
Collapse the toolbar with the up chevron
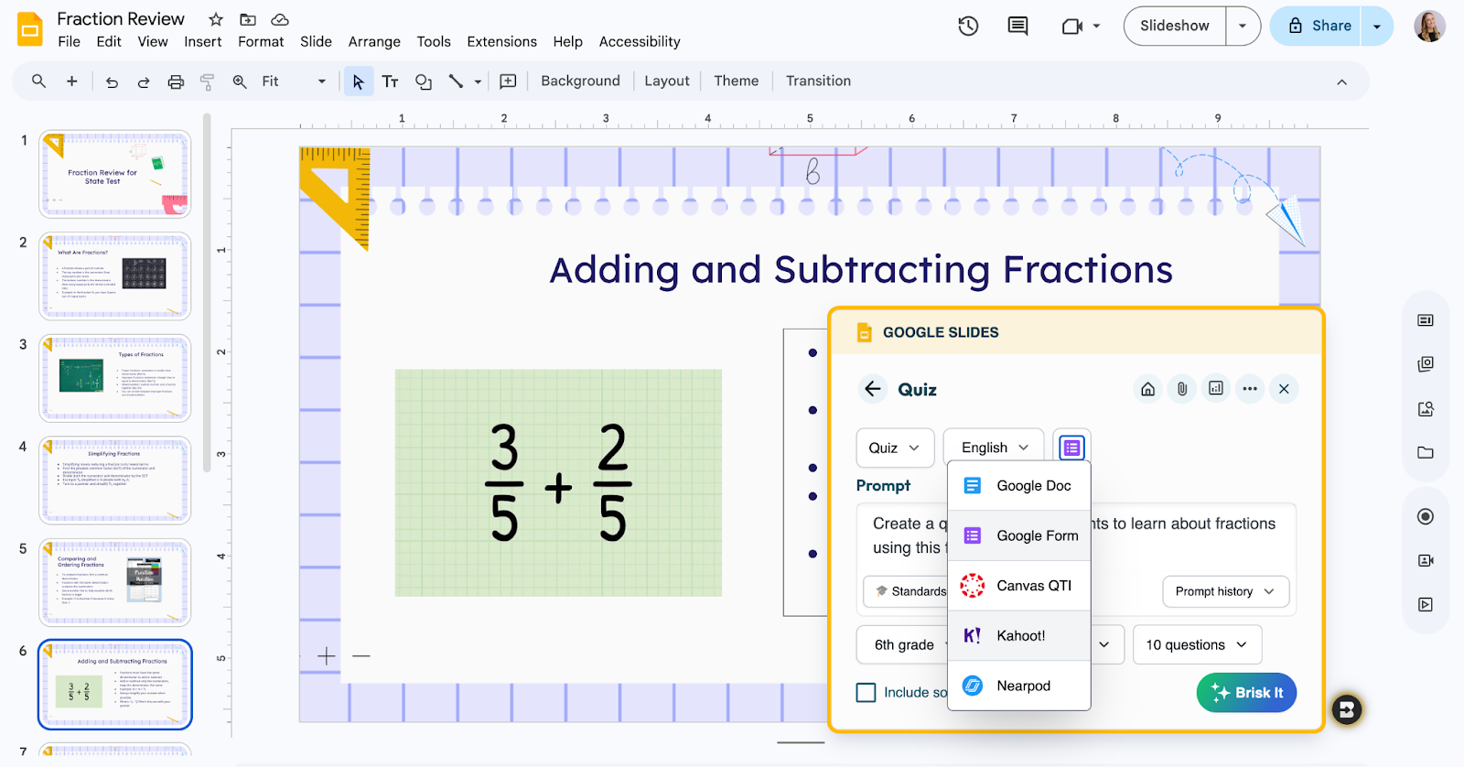[x=1341, y=82]
